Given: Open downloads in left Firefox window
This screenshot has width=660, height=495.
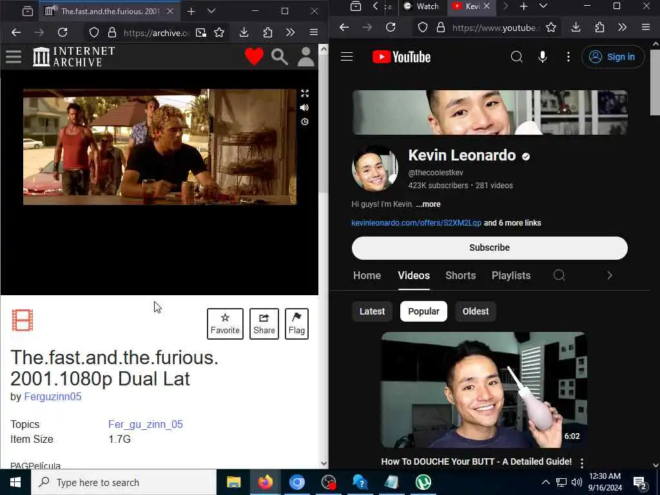Looking at the screenshot, I should pyautogui.click(x=244, y=32).
